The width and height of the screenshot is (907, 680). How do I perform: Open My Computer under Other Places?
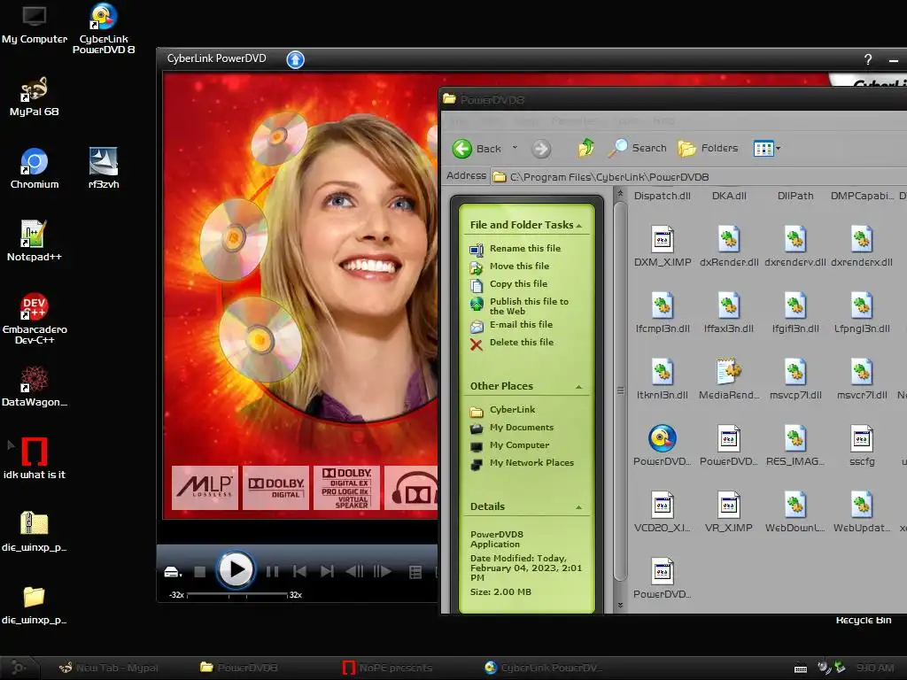pyautogui.click(x=519, y=445)
